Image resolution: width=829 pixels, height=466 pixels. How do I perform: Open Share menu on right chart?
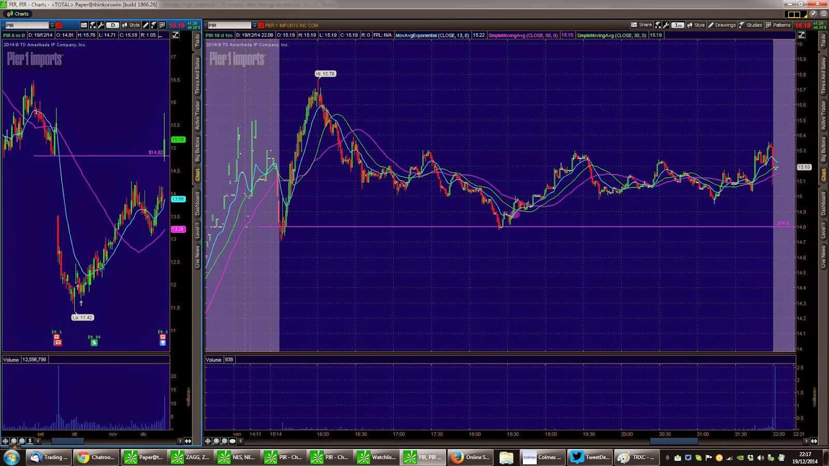click(x=641, y=25)
